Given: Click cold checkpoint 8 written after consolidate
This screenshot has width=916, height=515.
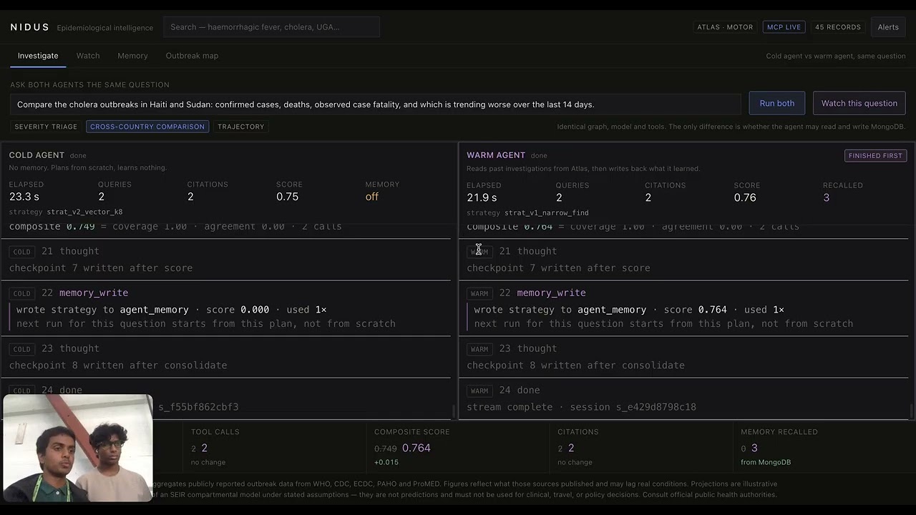Looking at the screenshot, I should (118, 366).
